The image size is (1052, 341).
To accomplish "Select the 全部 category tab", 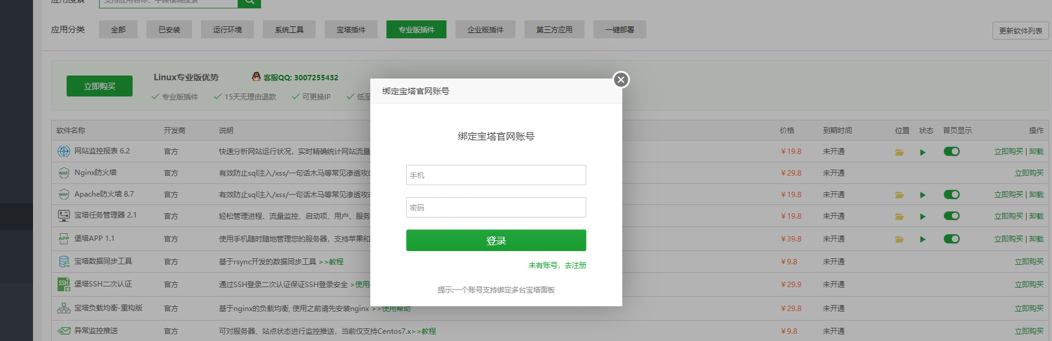I will (x=118, y=29).
